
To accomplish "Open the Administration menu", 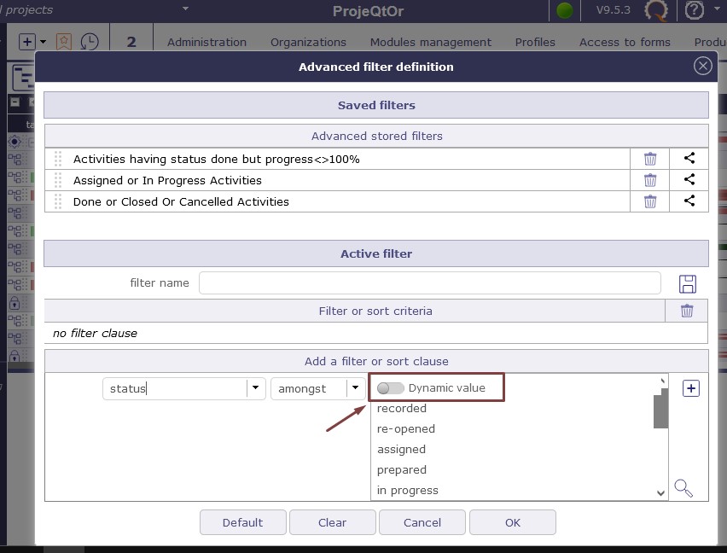I will 206,42.
